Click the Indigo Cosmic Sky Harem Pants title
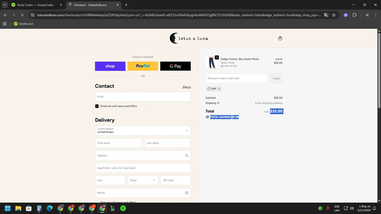This screenshot has height=214, width=381. pyautogui.click(x=240, y=59)
